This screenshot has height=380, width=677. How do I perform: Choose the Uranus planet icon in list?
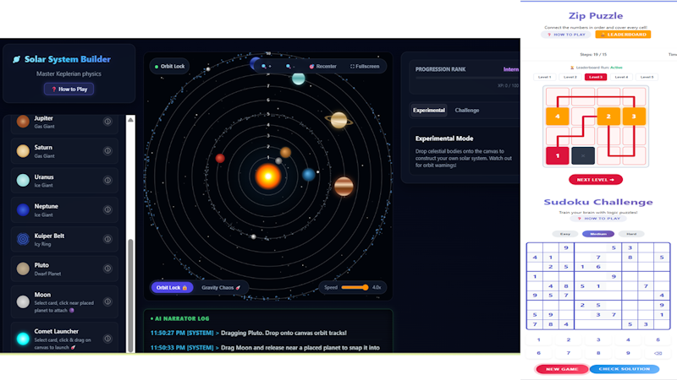(x=23, y=180)
